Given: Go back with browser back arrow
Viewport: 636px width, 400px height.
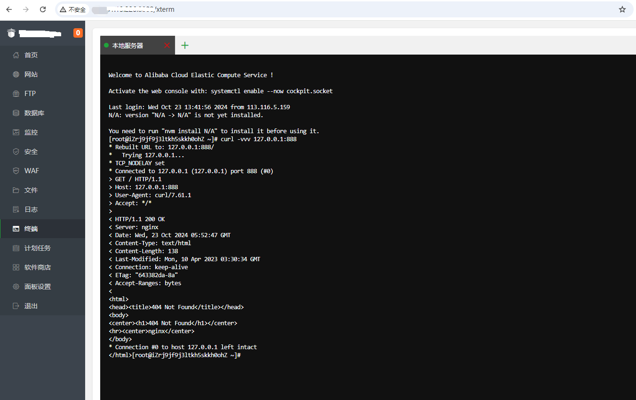Looking at the screenshot, I should [9, 9].
